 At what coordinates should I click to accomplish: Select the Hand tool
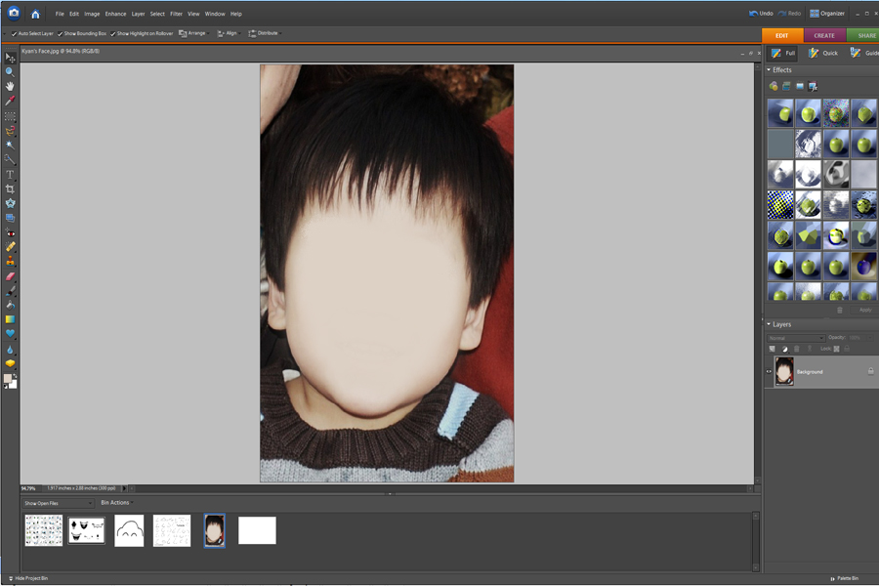[x=10, y=86]
